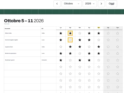Unmark Wednesday star for Dar da mangiare al gatto

[x=80, y=40]
